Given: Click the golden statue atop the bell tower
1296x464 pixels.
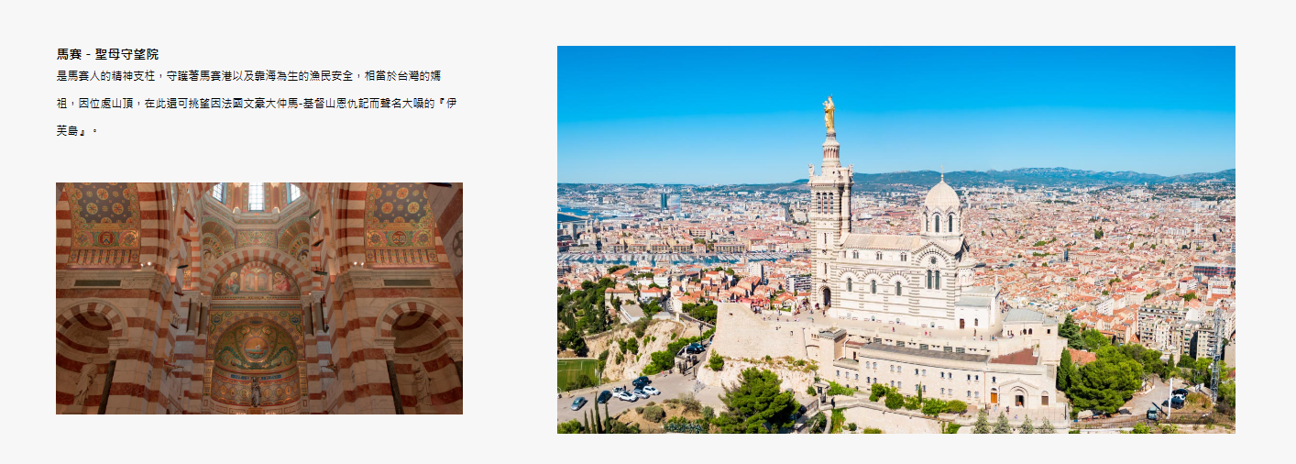Looking at the screenshot, I should [829, 113].
